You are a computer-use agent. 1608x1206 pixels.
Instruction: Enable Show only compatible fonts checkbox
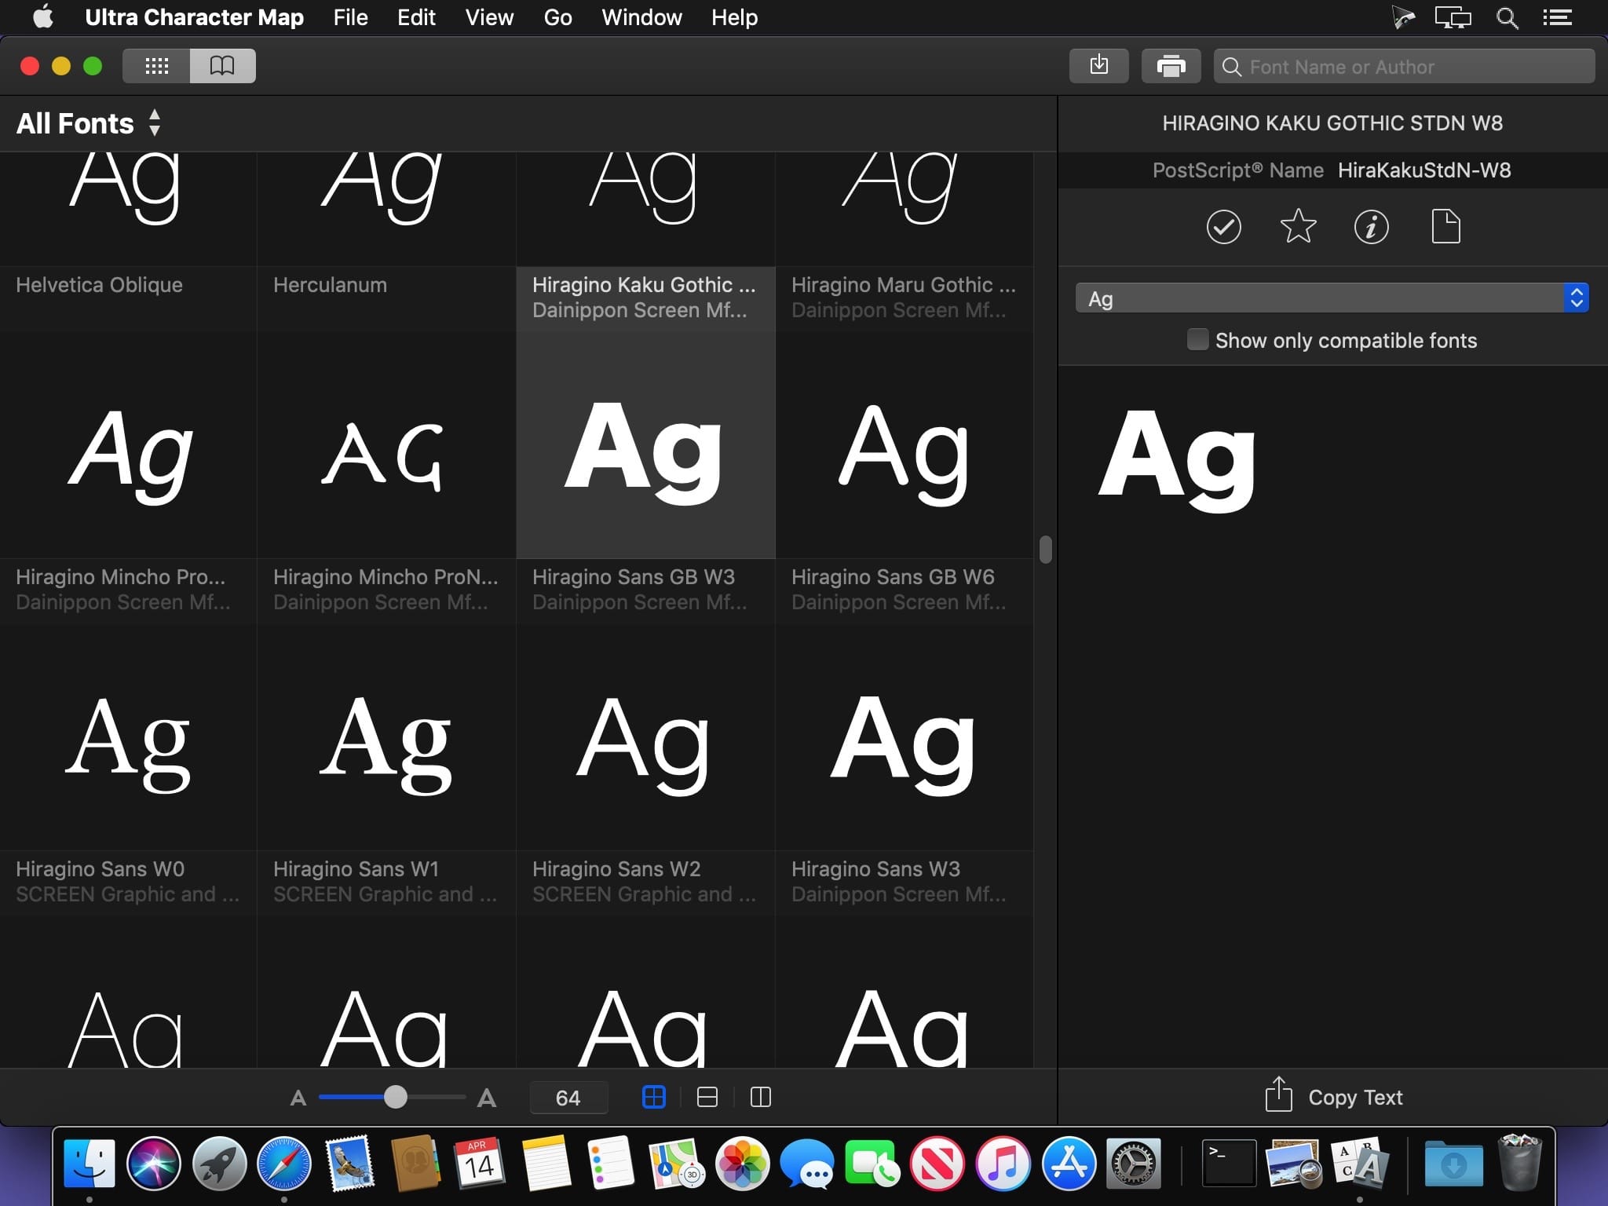click(x=1197, y=340)
